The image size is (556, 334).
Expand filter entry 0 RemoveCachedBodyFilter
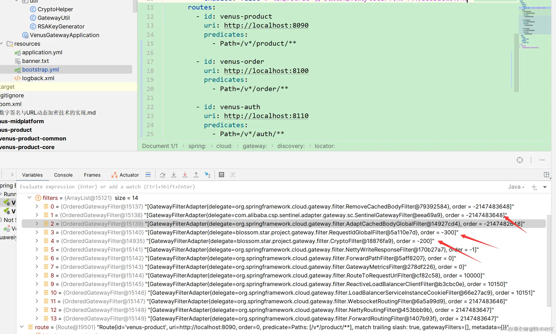pos(37,206)
